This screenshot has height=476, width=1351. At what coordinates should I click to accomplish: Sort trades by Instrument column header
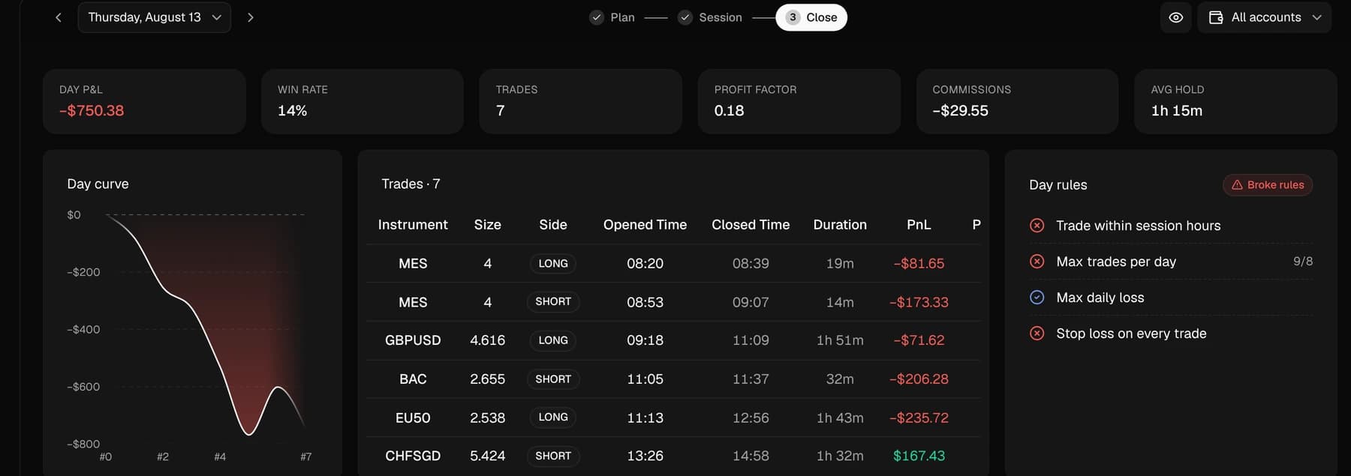pos(413,225)
